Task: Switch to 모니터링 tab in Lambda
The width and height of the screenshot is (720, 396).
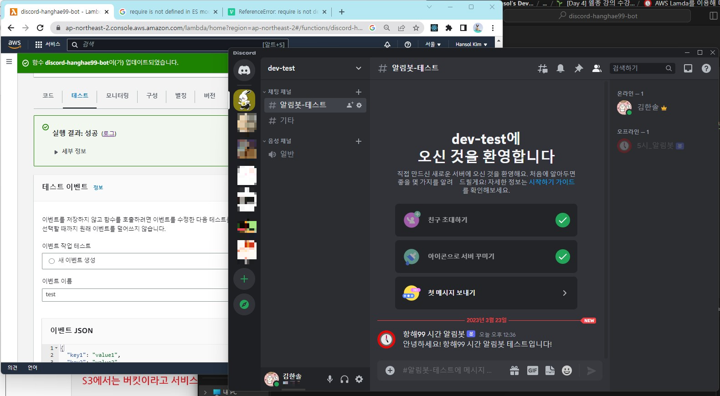Action: pos(118,96)
